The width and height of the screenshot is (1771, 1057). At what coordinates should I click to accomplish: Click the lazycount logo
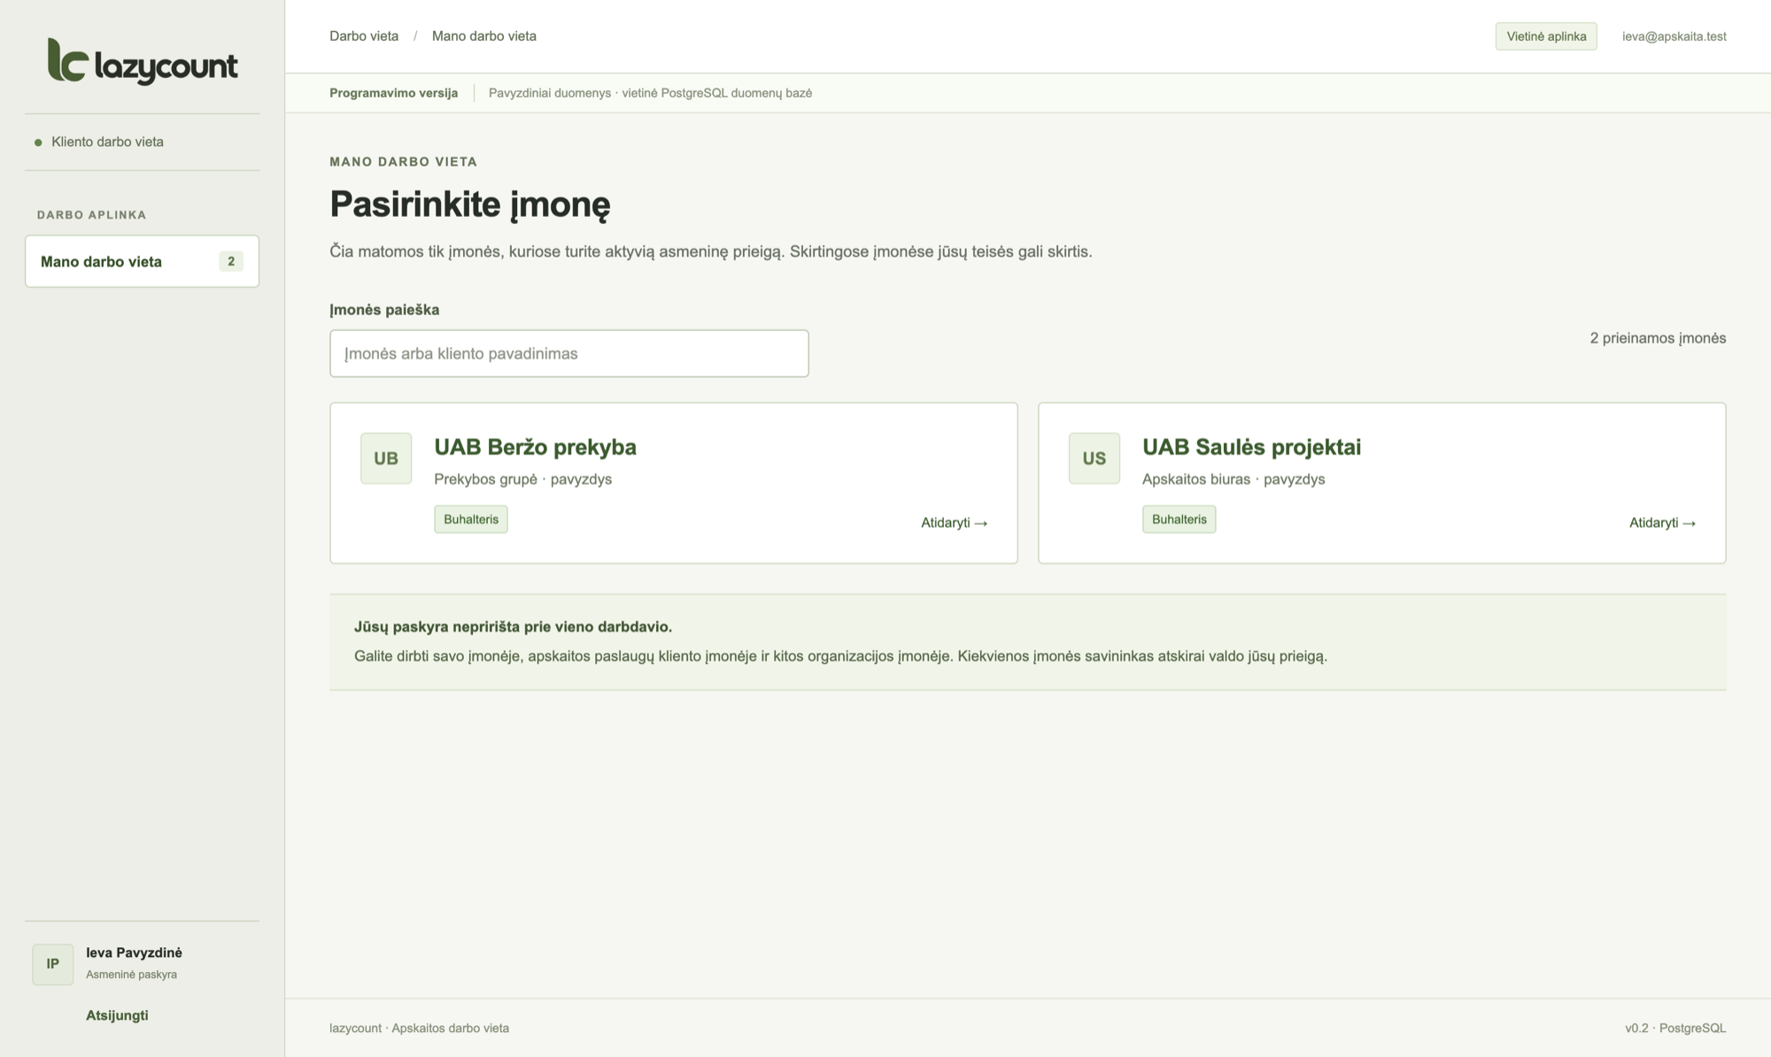[x=143, y=62]
